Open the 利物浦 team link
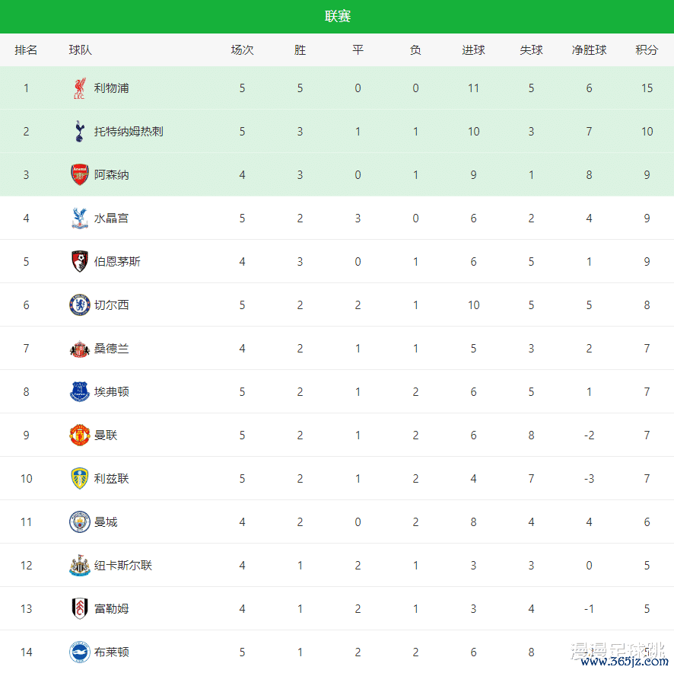 click(112, 88)
